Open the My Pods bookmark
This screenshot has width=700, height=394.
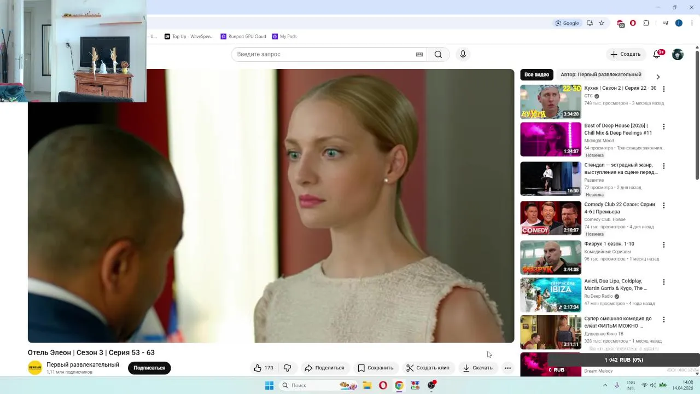click(284, 37)
